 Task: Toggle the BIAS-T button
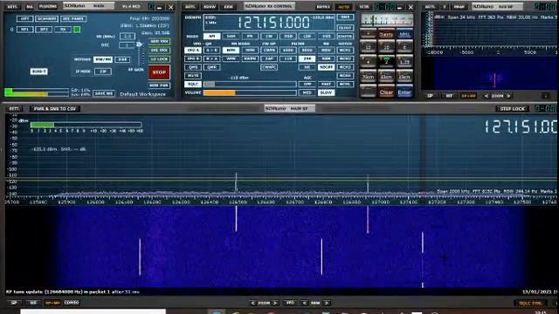coord(38,72)
